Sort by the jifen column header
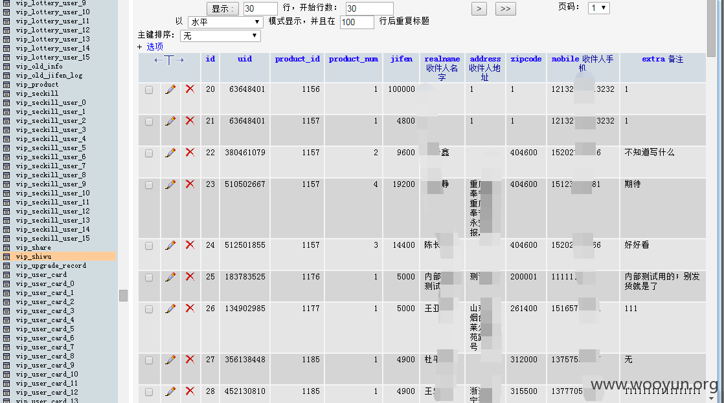 [x=402, y=59]
